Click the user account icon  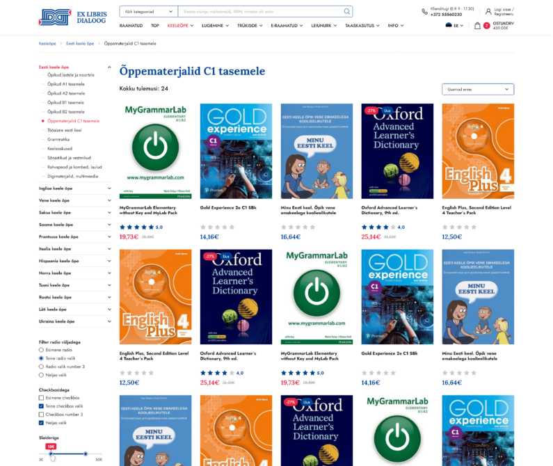tap(488, 12)
